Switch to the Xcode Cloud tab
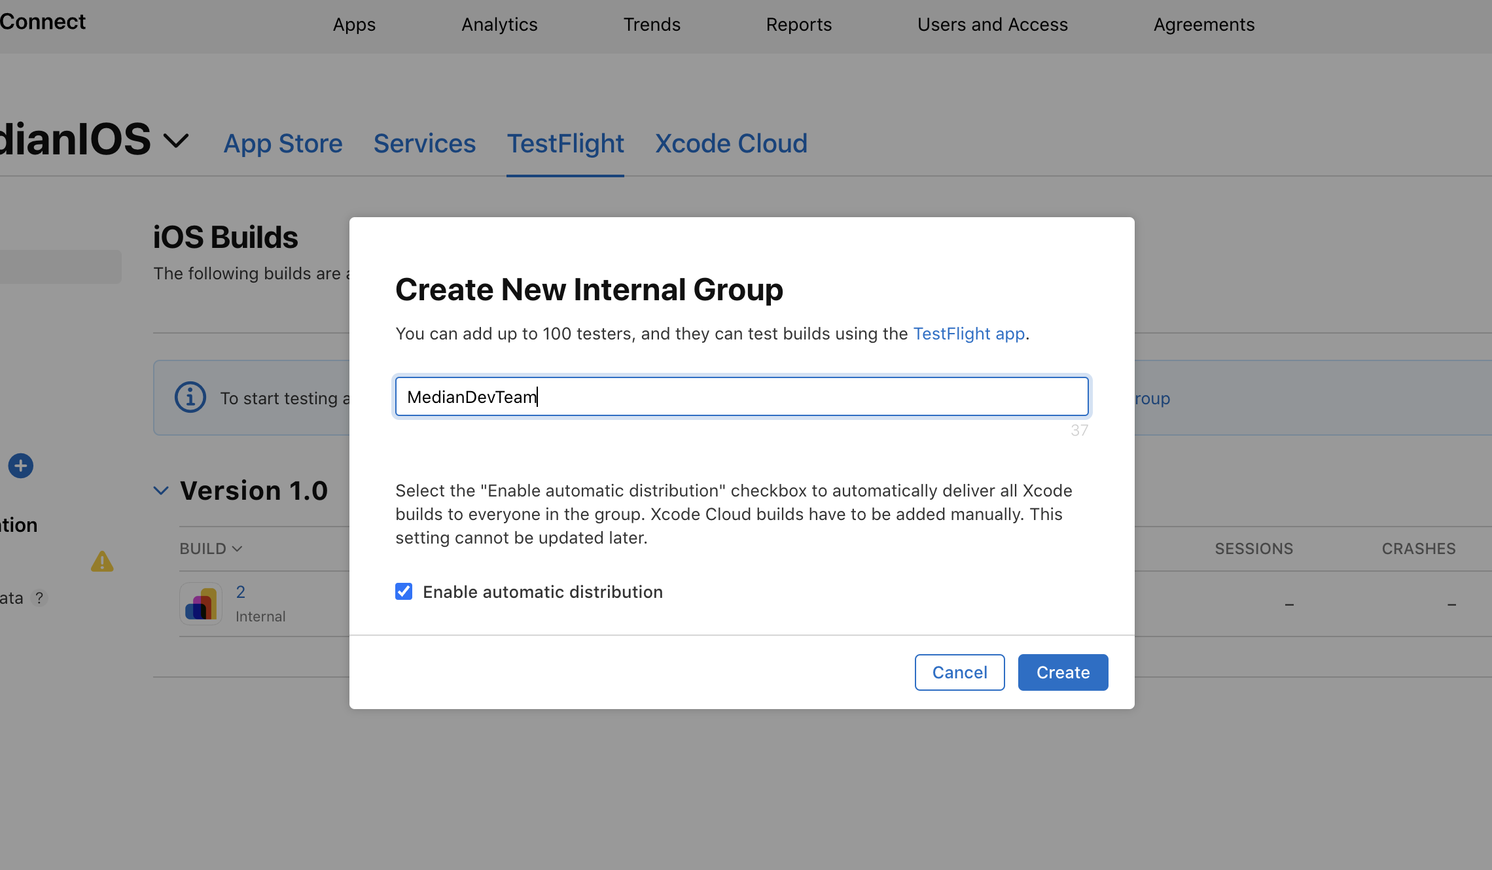Screen dimensions: 1492x870 (x=731, y=143)
